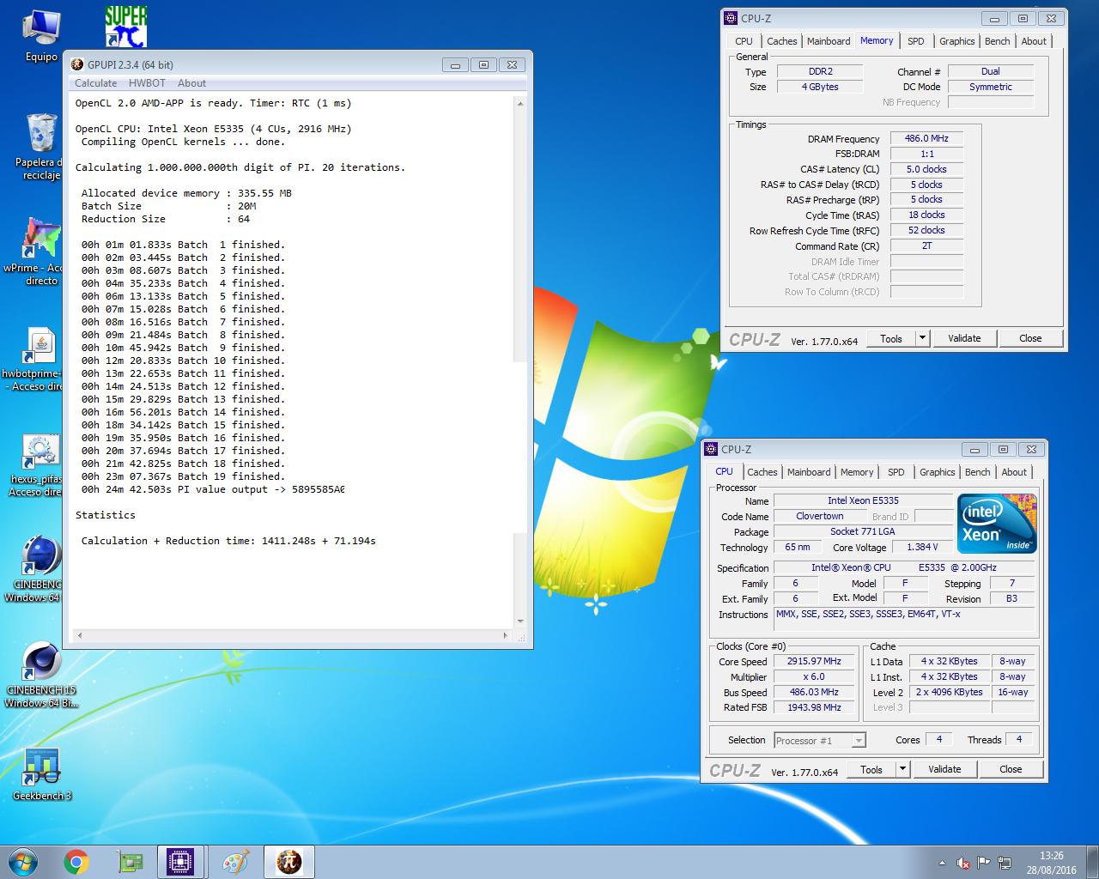Screen dimensions: 1099x879
Task: Click Tools button in bottom CPU-Z window
Action: [x=871, y=769]
